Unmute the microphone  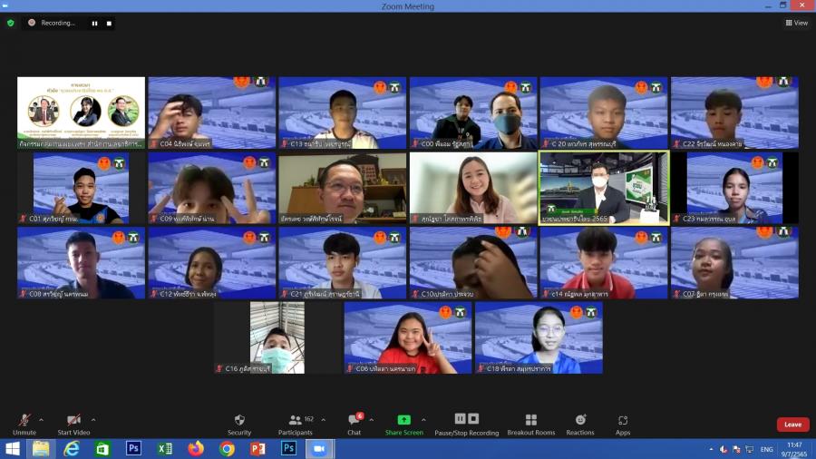pos(24,422)
